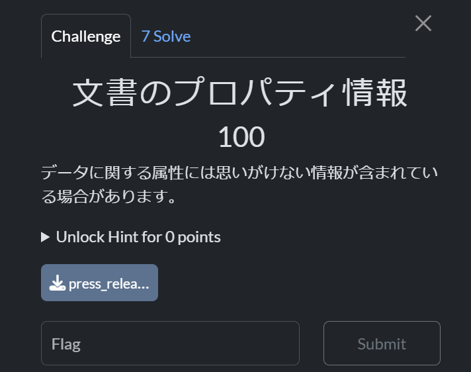Submit the entered flag
Viewport: 471px width, 372px height.
tap(382, 343)
